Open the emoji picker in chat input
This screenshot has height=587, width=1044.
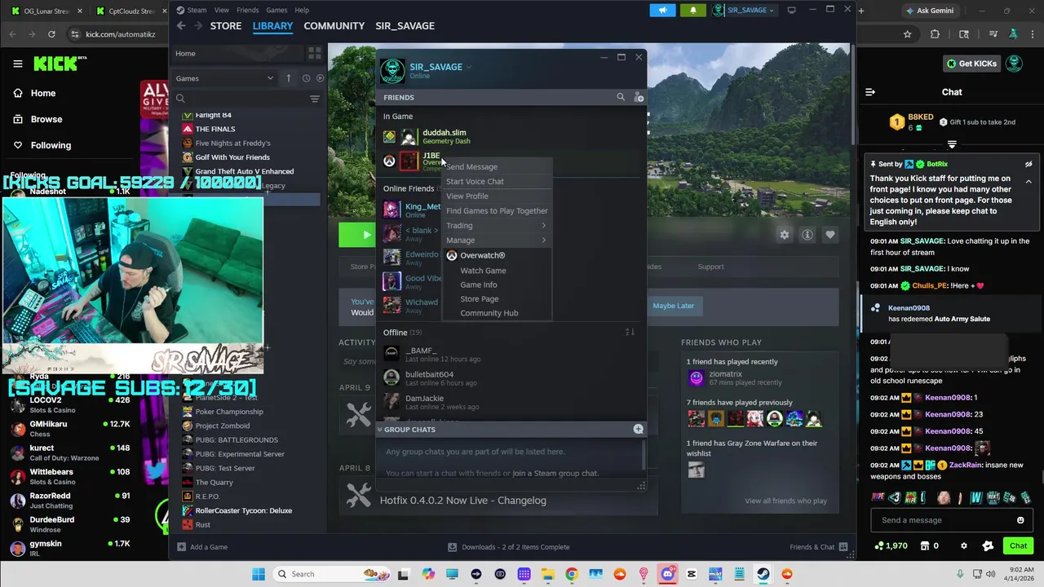pyautogui.click(x=1020, y=520)
